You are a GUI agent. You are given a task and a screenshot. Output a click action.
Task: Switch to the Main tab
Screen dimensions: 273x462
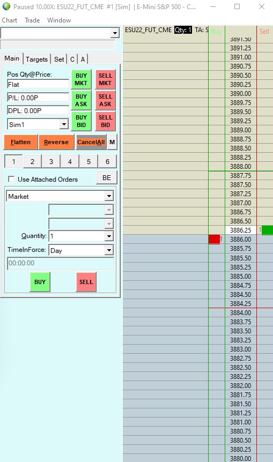pyautogui.click(x=12, y=58)
